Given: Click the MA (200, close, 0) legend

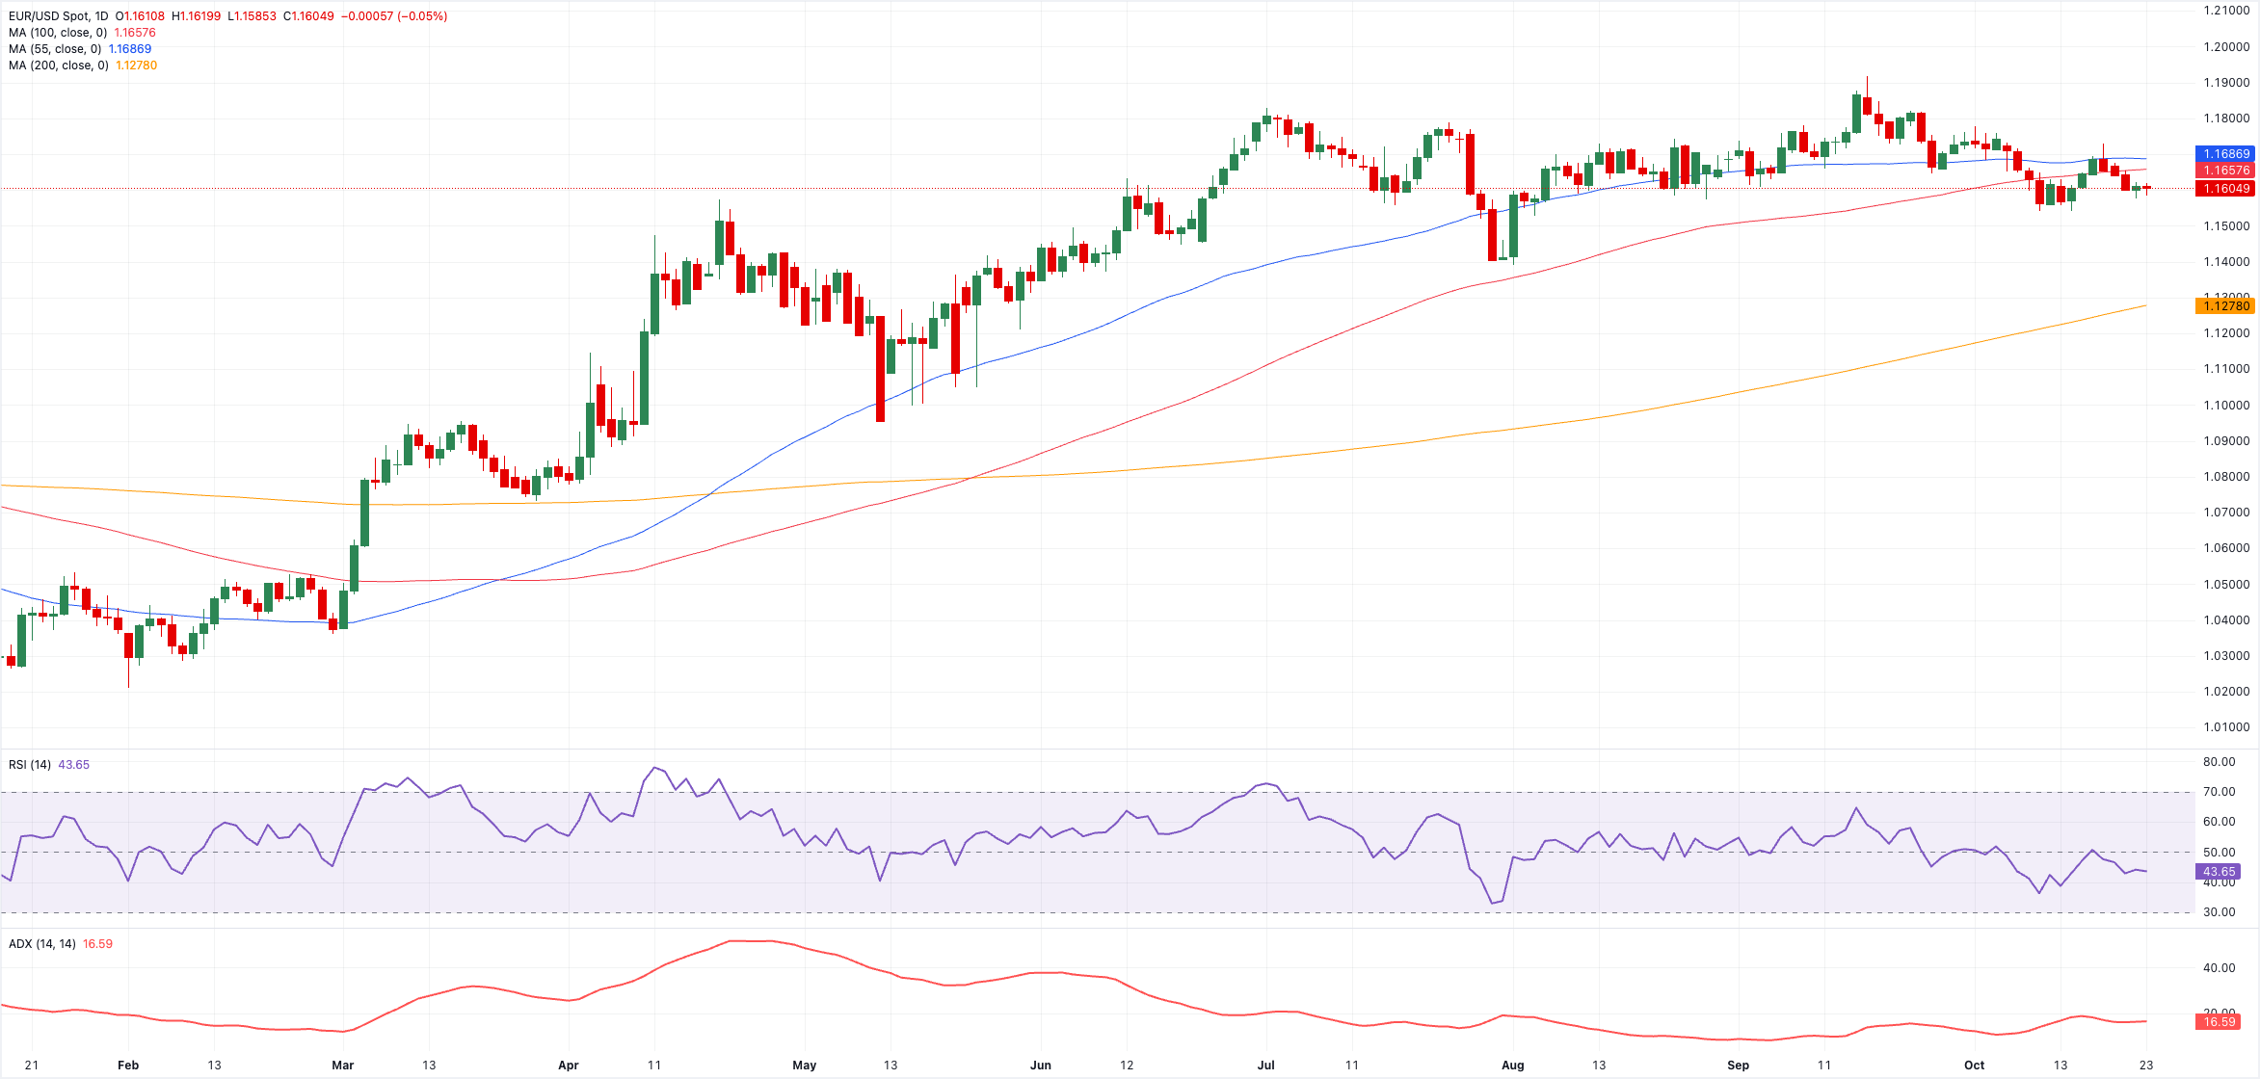Looking at the screenshot, I should coord(58,66).
